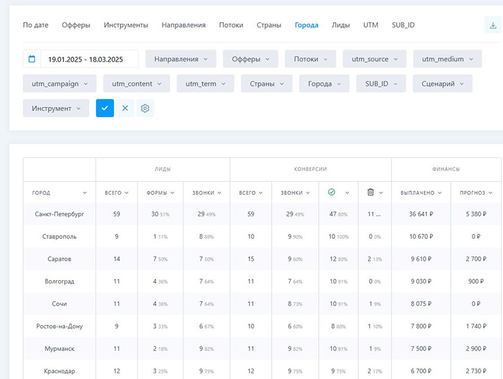Sort by the Прогноз column header
The height and width of the screenshot is (379, 503).
[476, 193]
